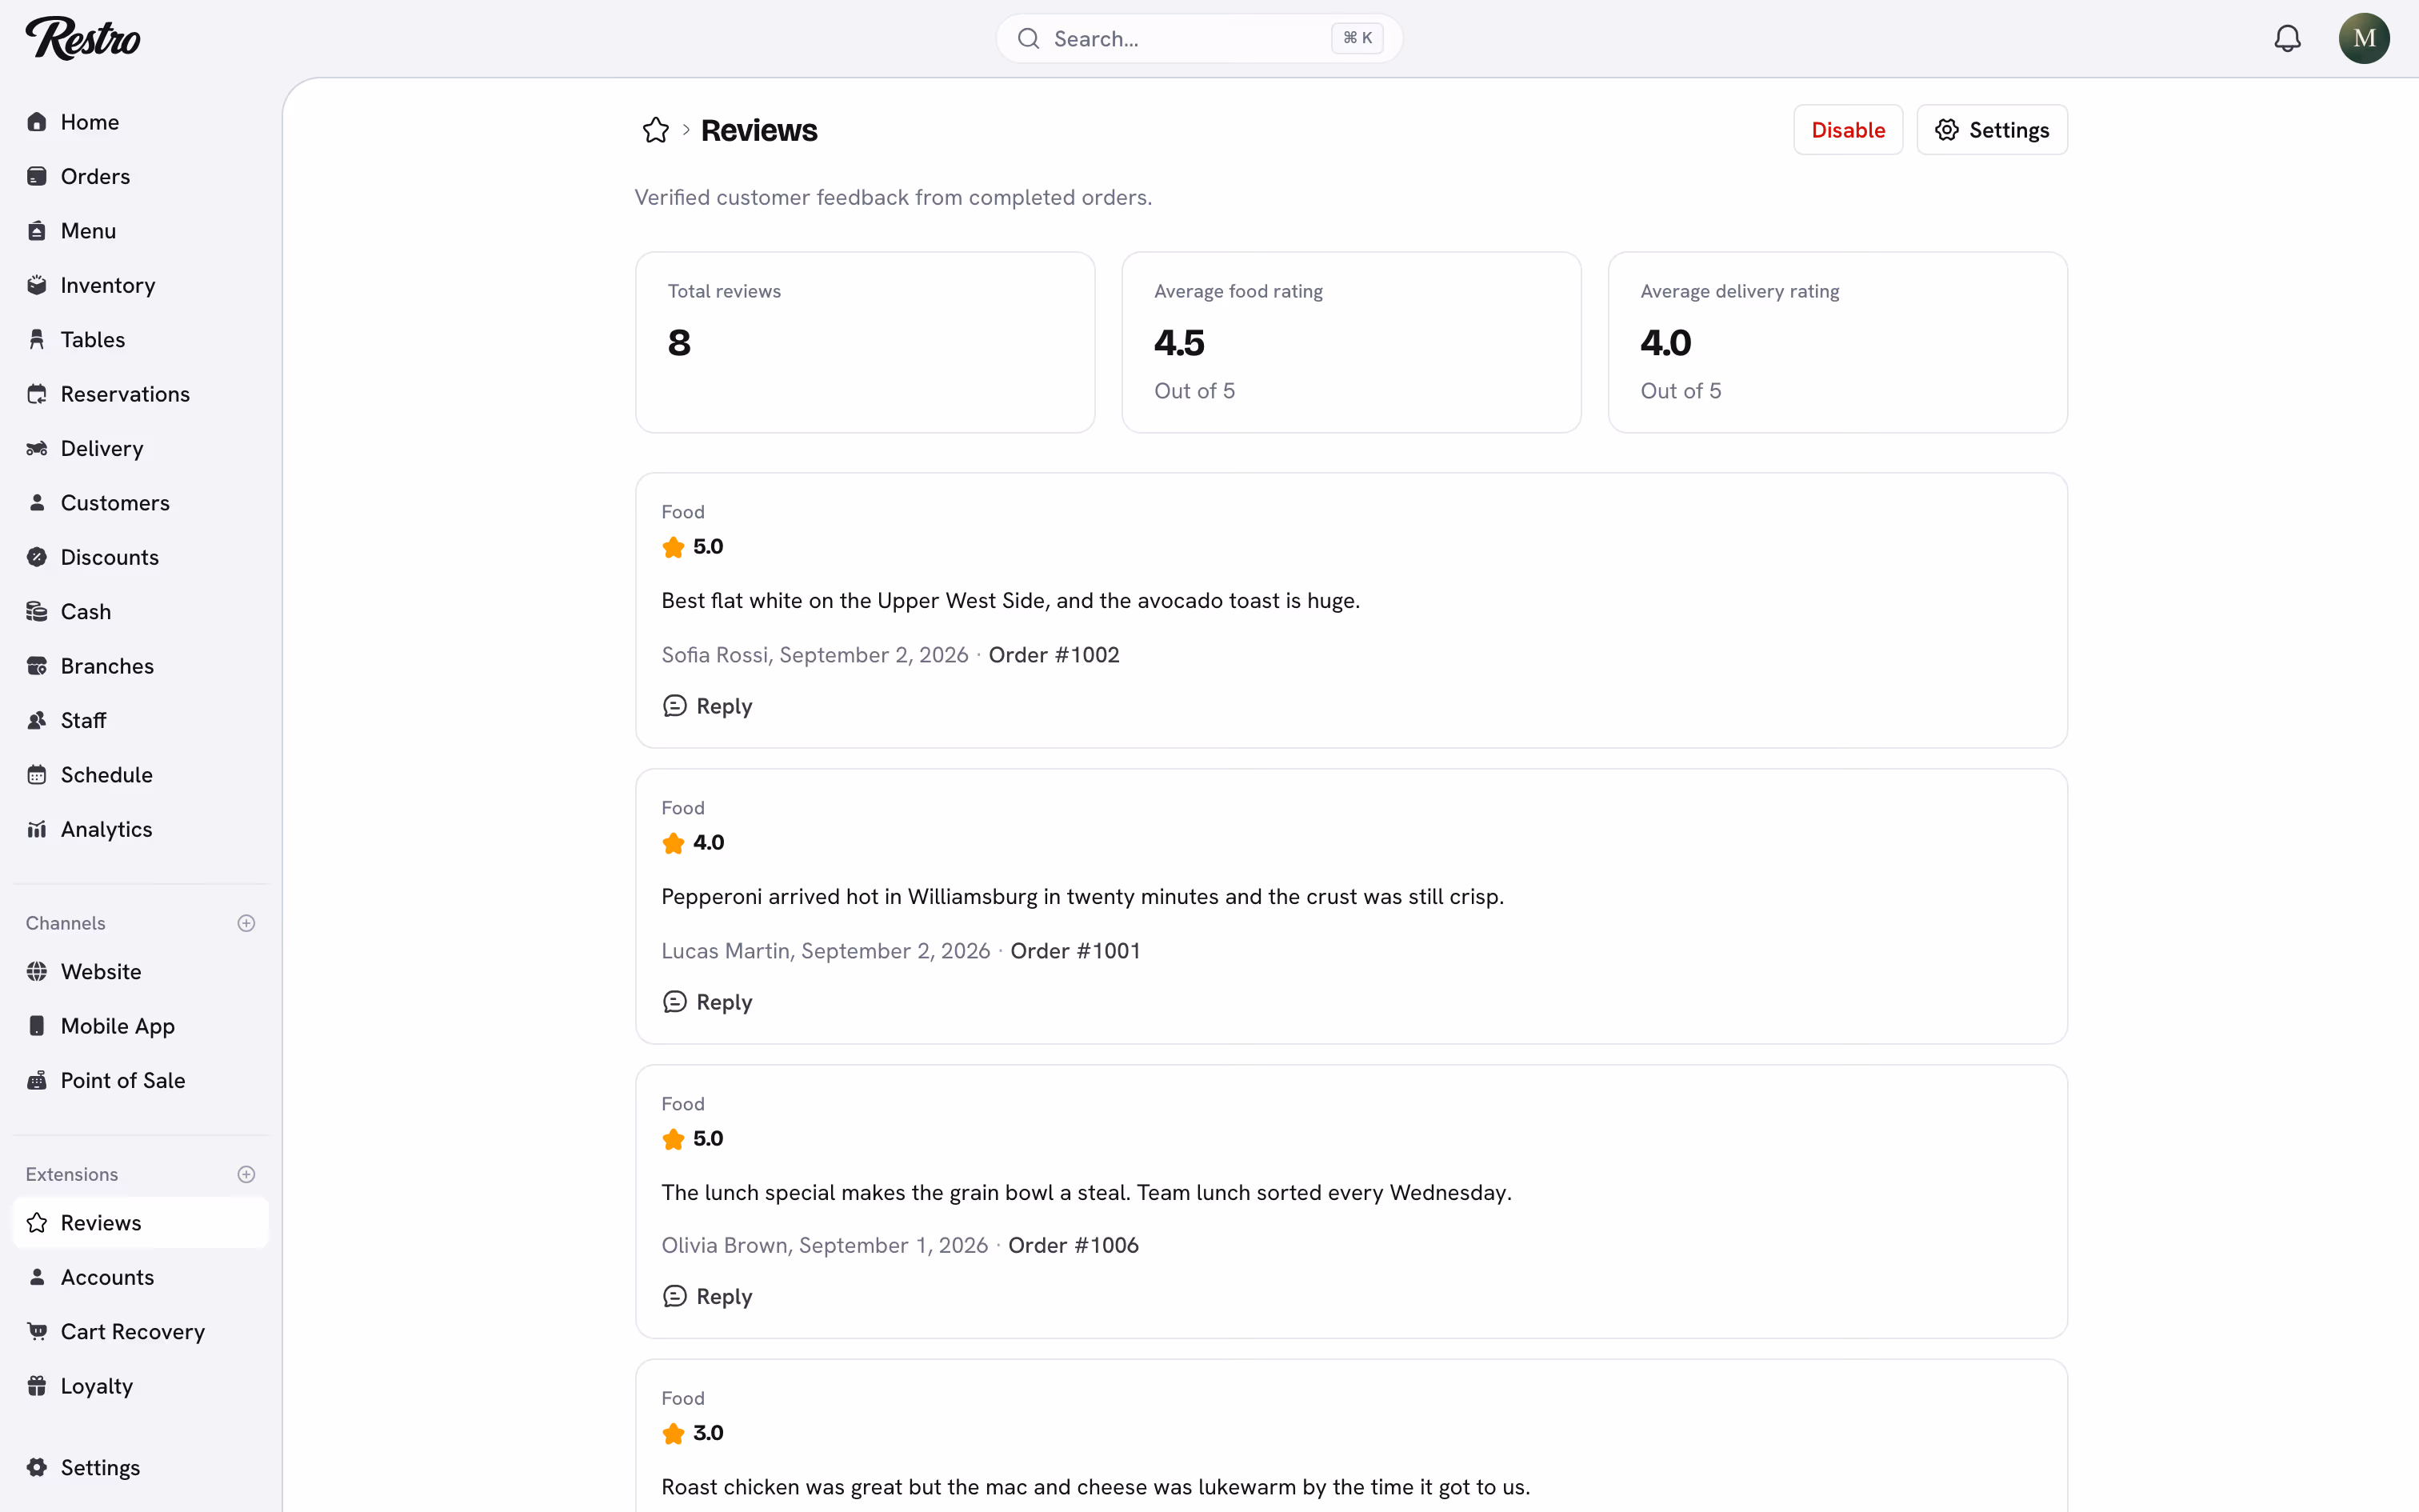Click the Mobile App phone icon

37,1026
